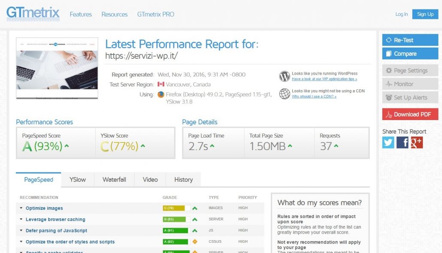Click the Leverage browser caching grade bar
442x253 pixels.
tap(176, 220)
